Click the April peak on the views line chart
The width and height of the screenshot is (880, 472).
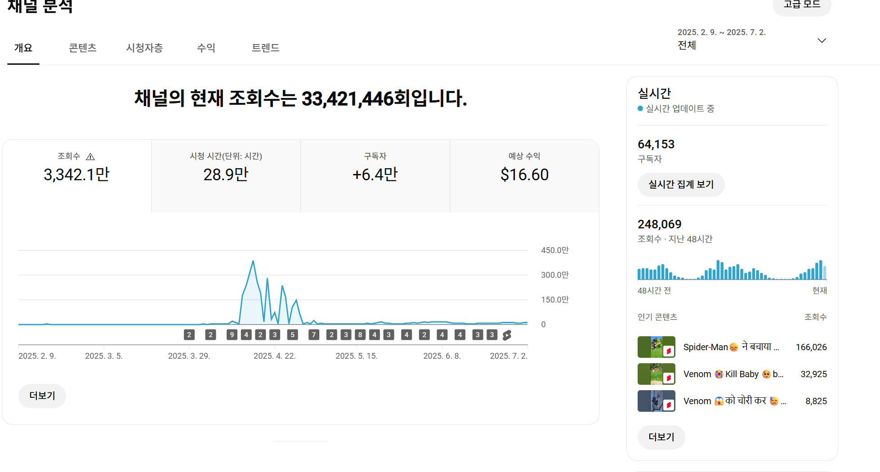(253, 261)
